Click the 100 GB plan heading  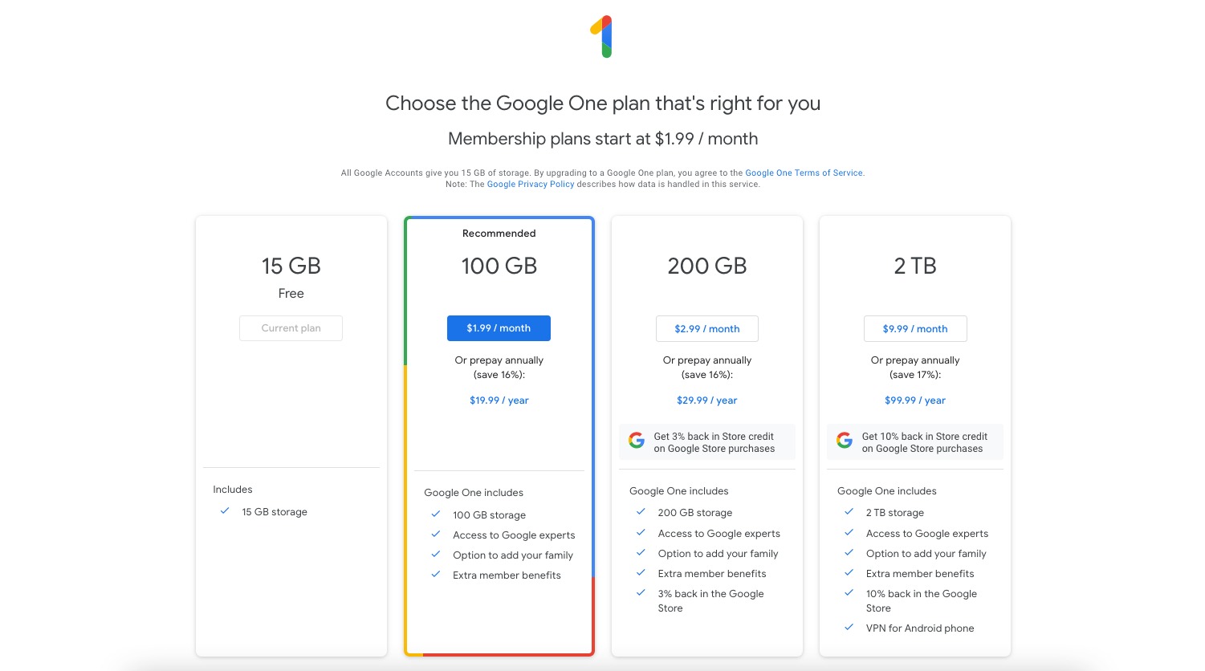[499, 266]
